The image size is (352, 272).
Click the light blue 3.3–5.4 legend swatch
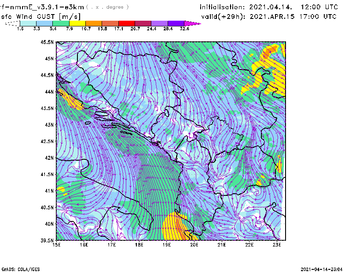pyautogui.click(x=44, y=23)
